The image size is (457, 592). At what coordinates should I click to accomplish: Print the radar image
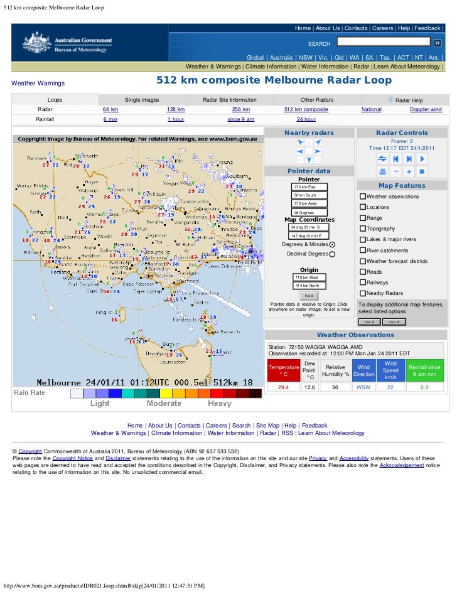[x=382, y=172]
